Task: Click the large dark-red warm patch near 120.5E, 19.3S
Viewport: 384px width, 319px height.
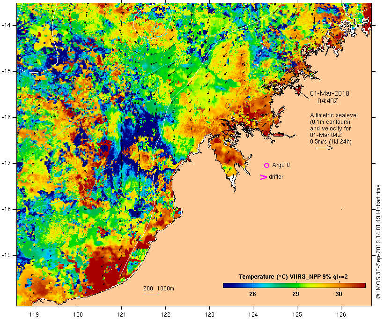Action: point(105,273)
